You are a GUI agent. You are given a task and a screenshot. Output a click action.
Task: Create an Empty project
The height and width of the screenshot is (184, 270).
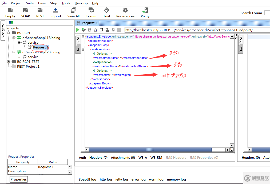(x=10, y=12)
